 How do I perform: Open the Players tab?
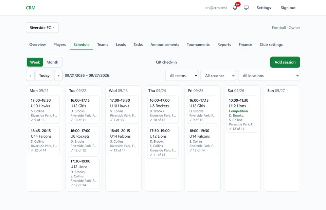60,45
